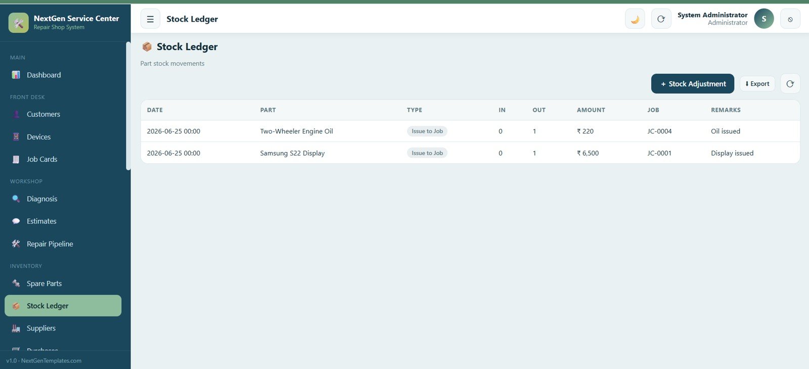Click the NextGen Service Center logo icon
809x369 pixels.
pyautogui.click(x=19, y=23)
